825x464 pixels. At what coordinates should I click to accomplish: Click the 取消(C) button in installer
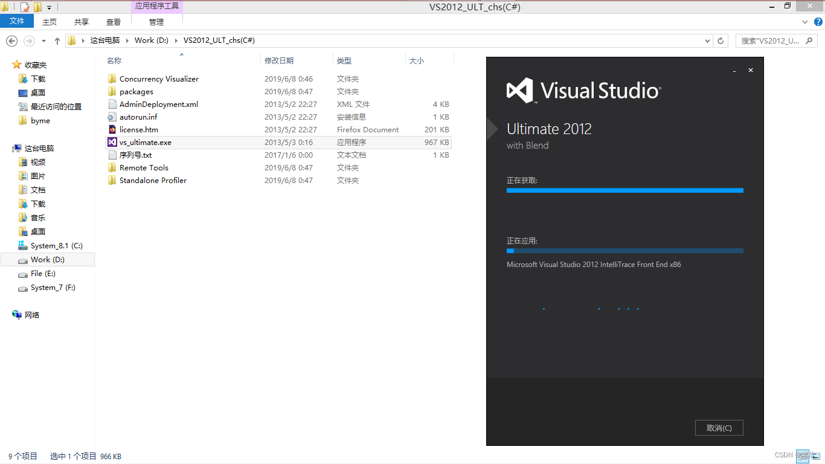click(719, 428)
